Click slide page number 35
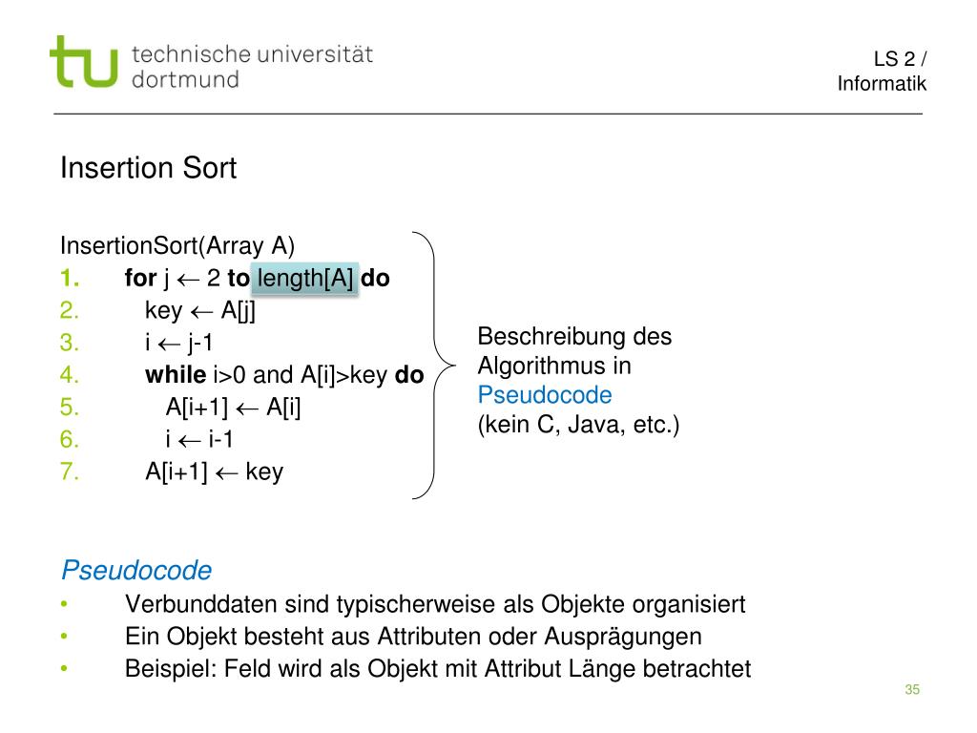Viewport: 977px width, 733px height. (x=912, y=689)
